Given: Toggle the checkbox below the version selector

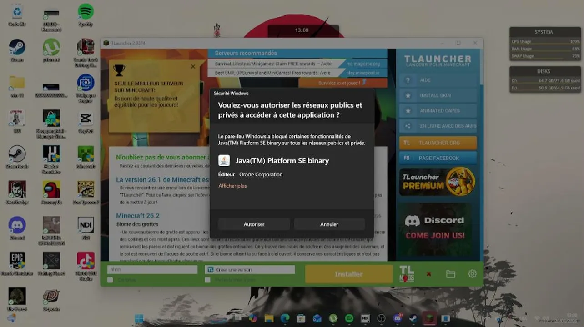Looking at the screenshot, I should 207,280.
